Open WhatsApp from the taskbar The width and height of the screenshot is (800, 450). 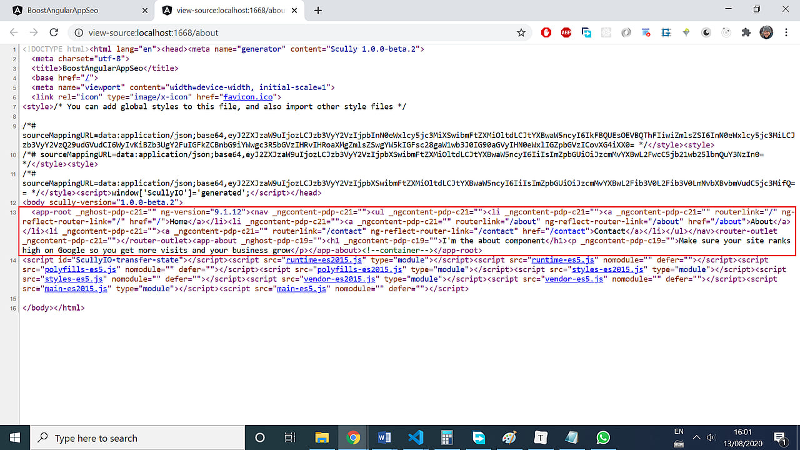click(x=602, y=437)
